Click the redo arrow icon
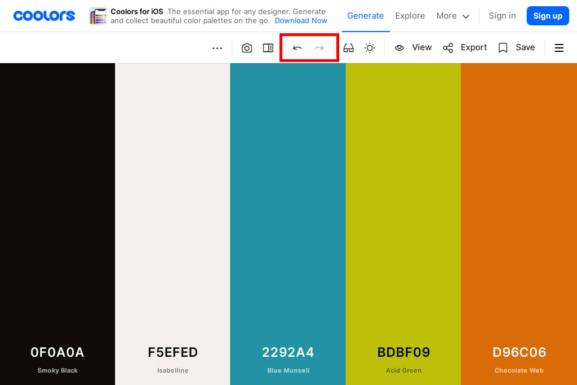 pos(319,48)
